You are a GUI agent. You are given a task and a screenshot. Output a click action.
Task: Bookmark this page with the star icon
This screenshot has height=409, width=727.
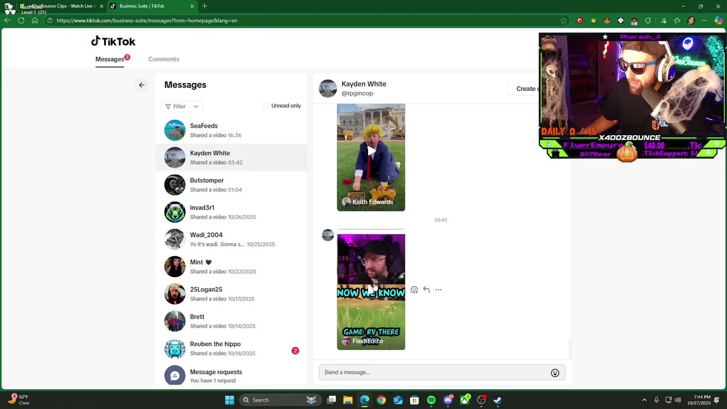point(563,20)
